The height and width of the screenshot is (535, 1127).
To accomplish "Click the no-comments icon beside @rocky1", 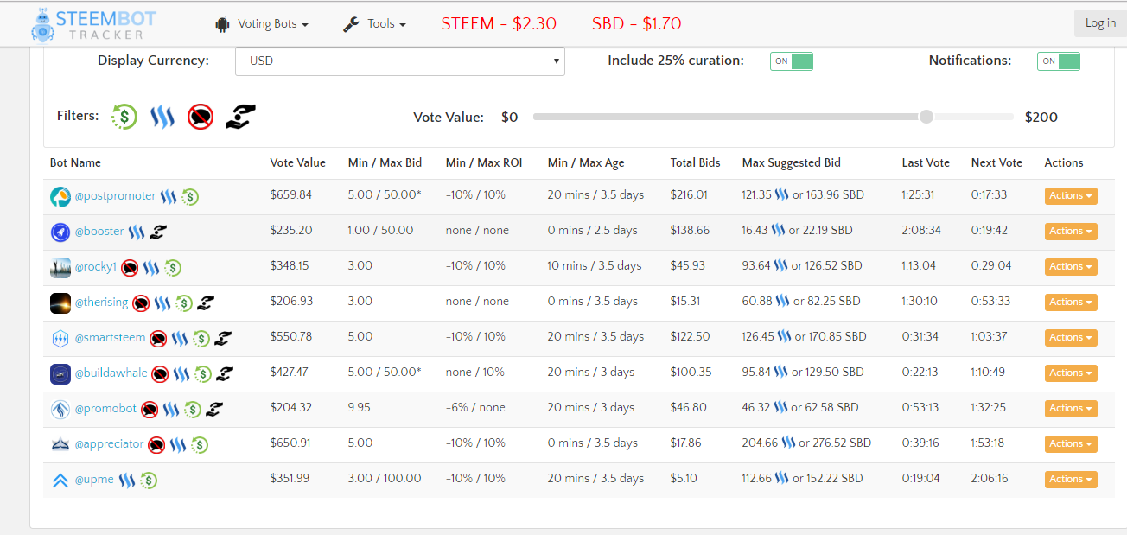I will (130, 267).
